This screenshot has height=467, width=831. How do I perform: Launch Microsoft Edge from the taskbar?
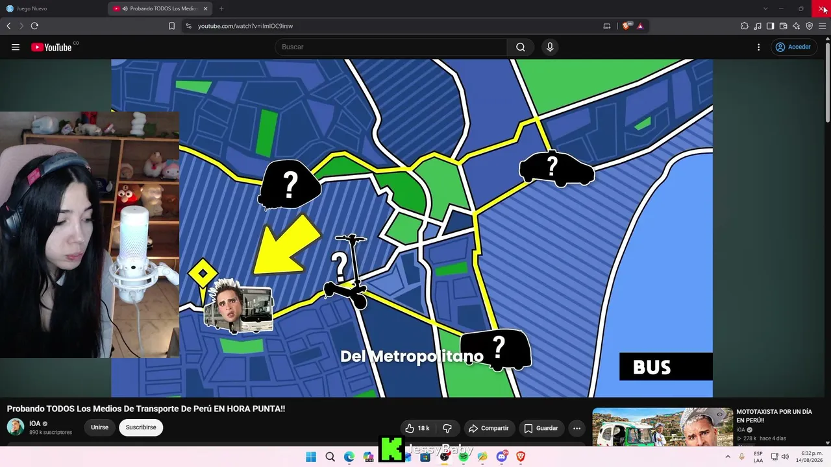coord(349,457)
